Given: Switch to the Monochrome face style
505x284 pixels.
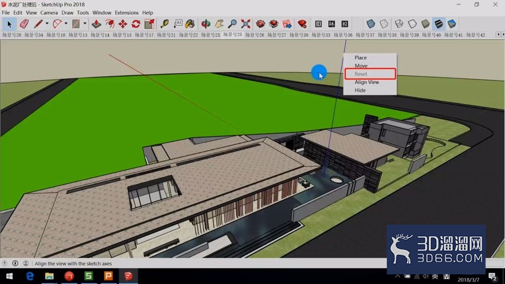Looking at the screenshot, I should tap(452, 24).
